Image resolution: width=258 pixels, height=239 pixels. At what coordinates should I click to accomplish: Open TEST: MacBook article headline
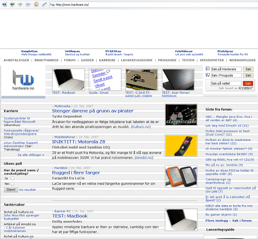pos(70,216)
